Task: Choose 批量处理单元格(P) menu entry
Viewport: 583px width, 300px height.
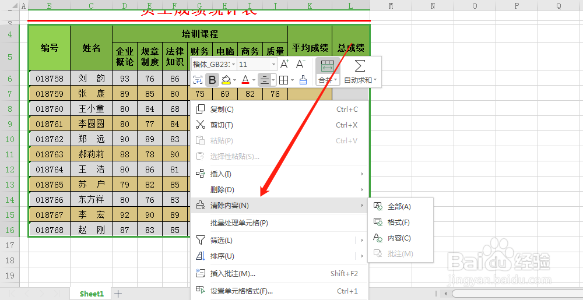Action: tap(279, 223)
